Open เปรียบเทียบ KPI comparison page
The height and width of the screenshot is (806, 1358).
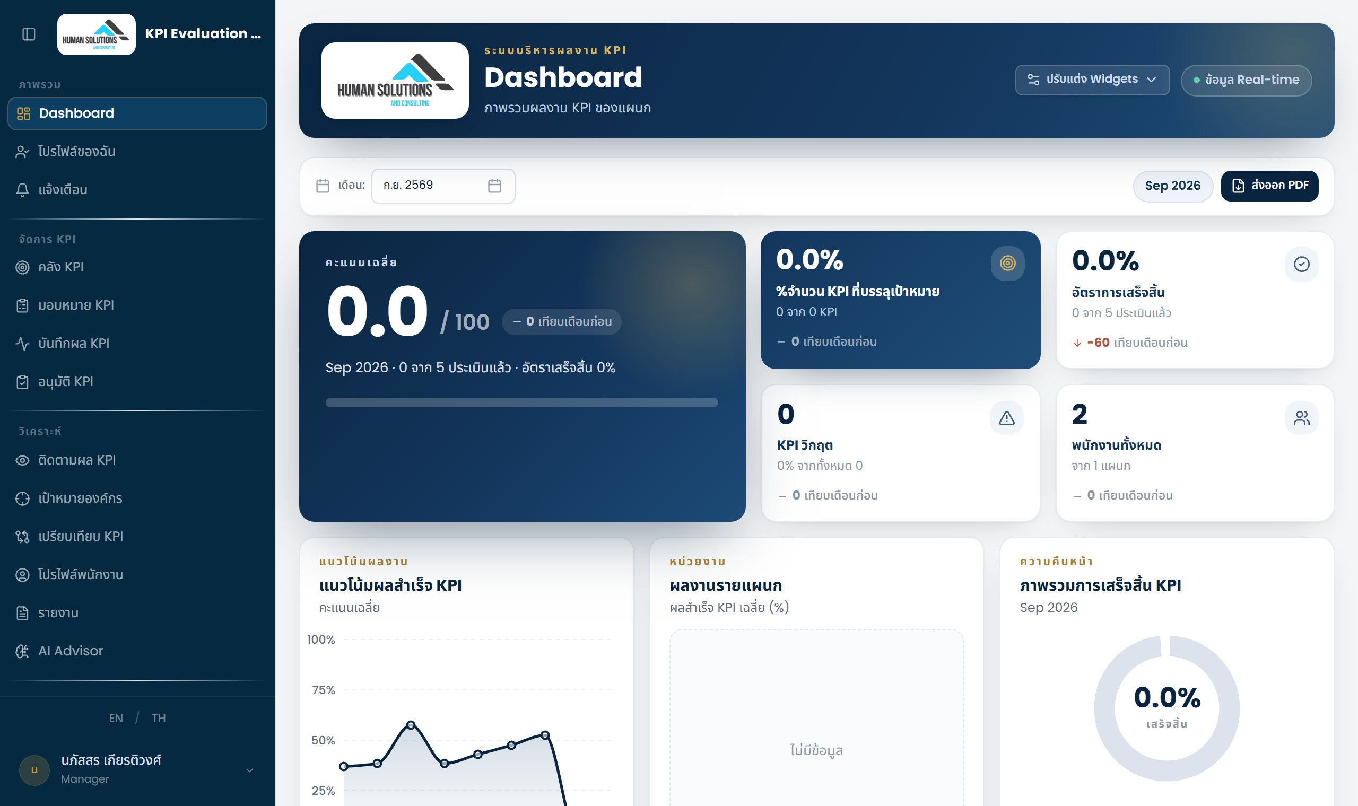tap(137, 537)
